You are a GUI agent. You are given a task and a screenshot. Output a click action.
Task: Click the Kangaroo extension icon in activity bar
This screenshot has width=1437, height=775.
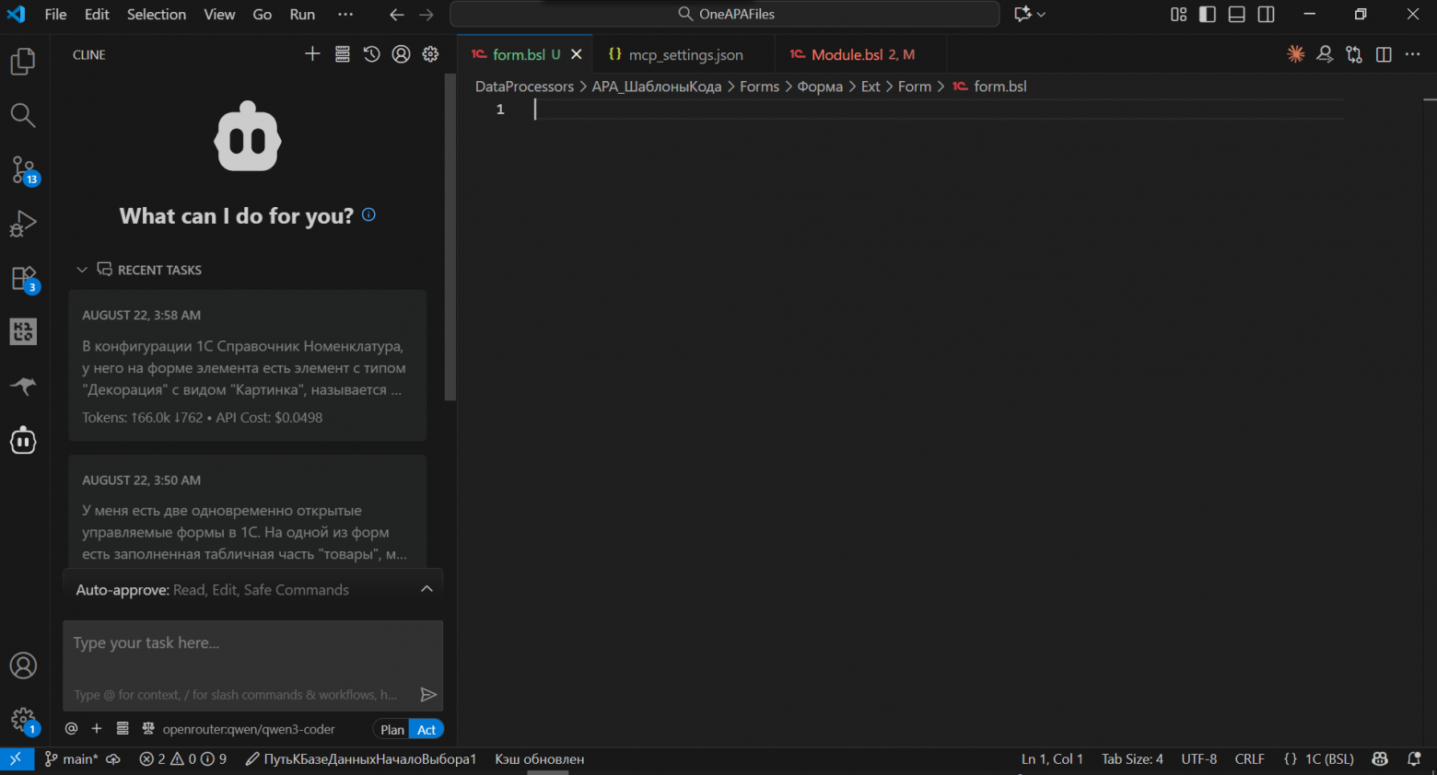click(x=22, y=386)
